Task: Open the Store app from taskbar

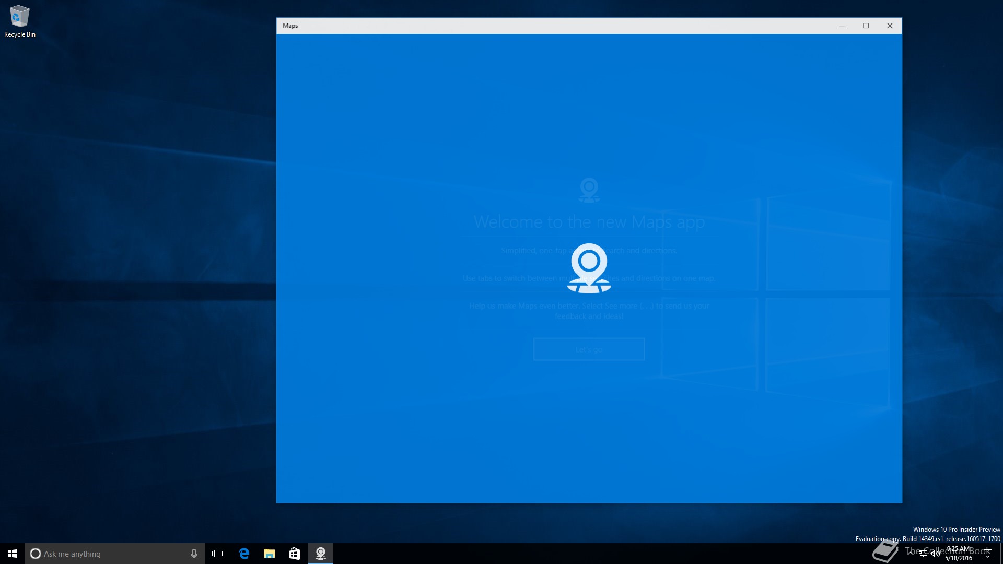Action: pyautogui.click(x=295, y=554)
